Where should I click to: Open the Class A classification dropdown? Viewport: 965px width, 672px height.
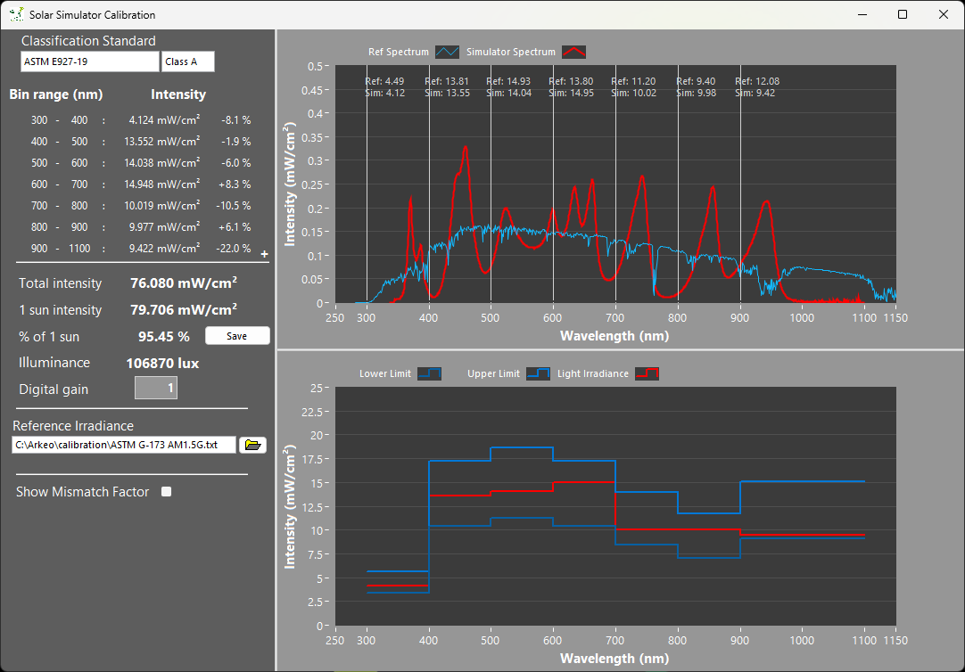click(187, 61)
